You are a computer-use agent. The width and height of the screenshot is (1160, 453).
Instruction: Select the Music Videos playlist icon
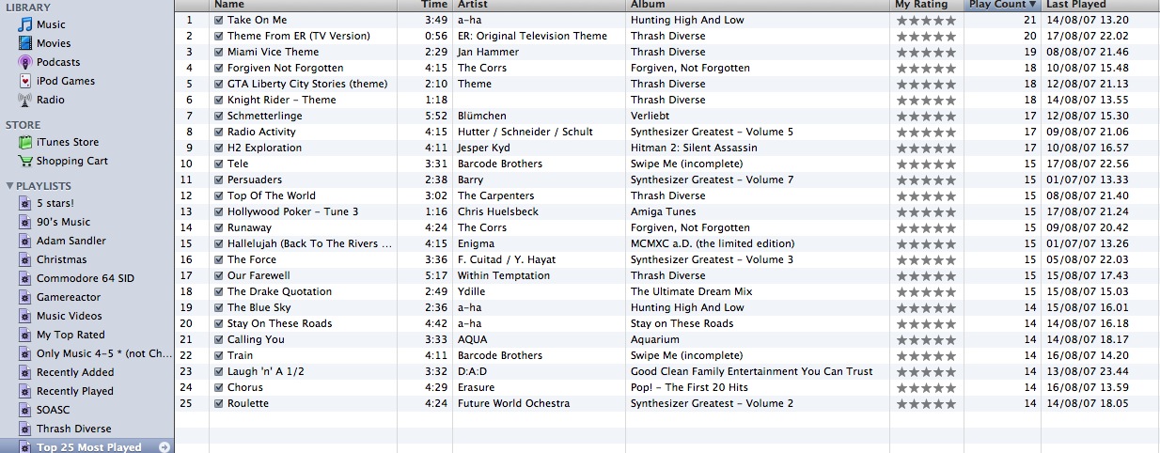(x=26, y=316)
